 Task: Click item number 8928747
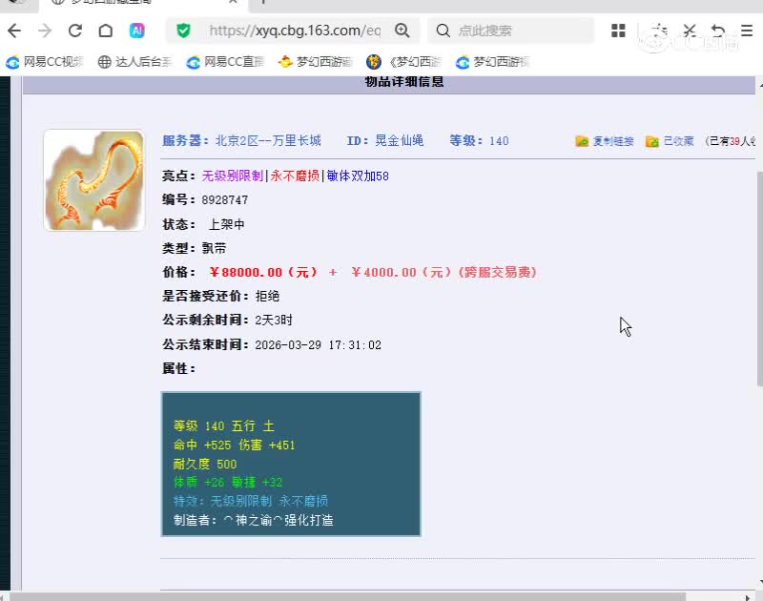tap(225, 200)
